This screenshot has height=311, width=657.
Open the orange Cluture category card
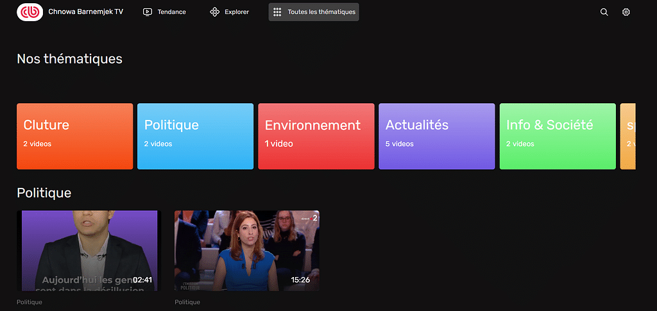[x=74, y=136]
